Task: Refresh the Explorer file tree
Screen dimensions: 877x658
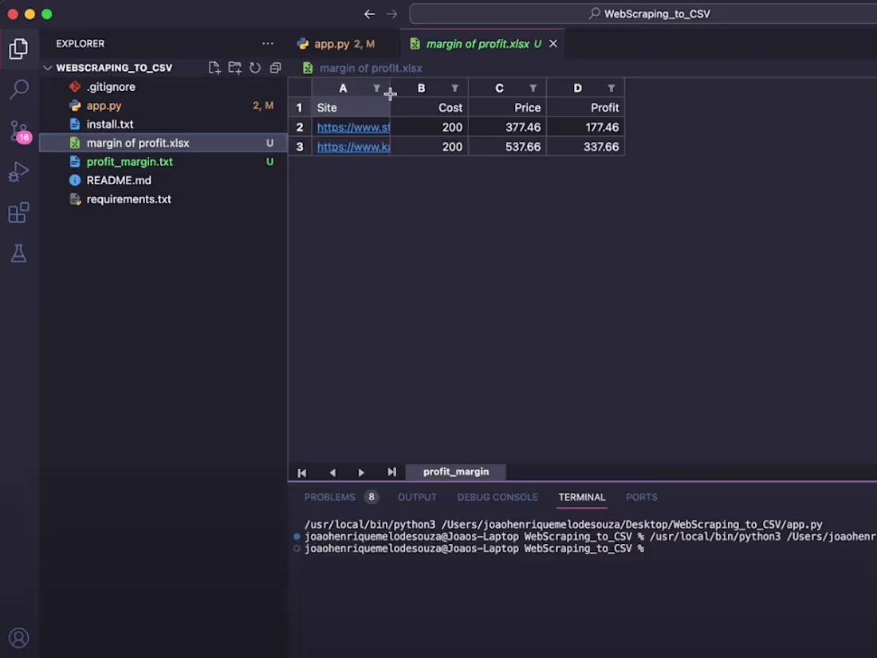Action: tap(254, 68)
